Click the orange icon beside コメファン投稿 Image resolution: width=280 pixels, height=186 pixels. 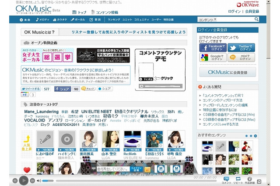(147, 169)
